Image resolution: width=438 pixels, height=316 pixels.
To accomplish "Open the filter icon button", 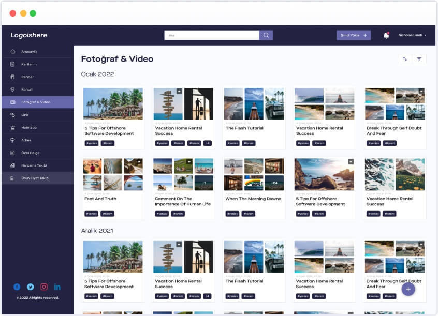I will tap(419, 59).
